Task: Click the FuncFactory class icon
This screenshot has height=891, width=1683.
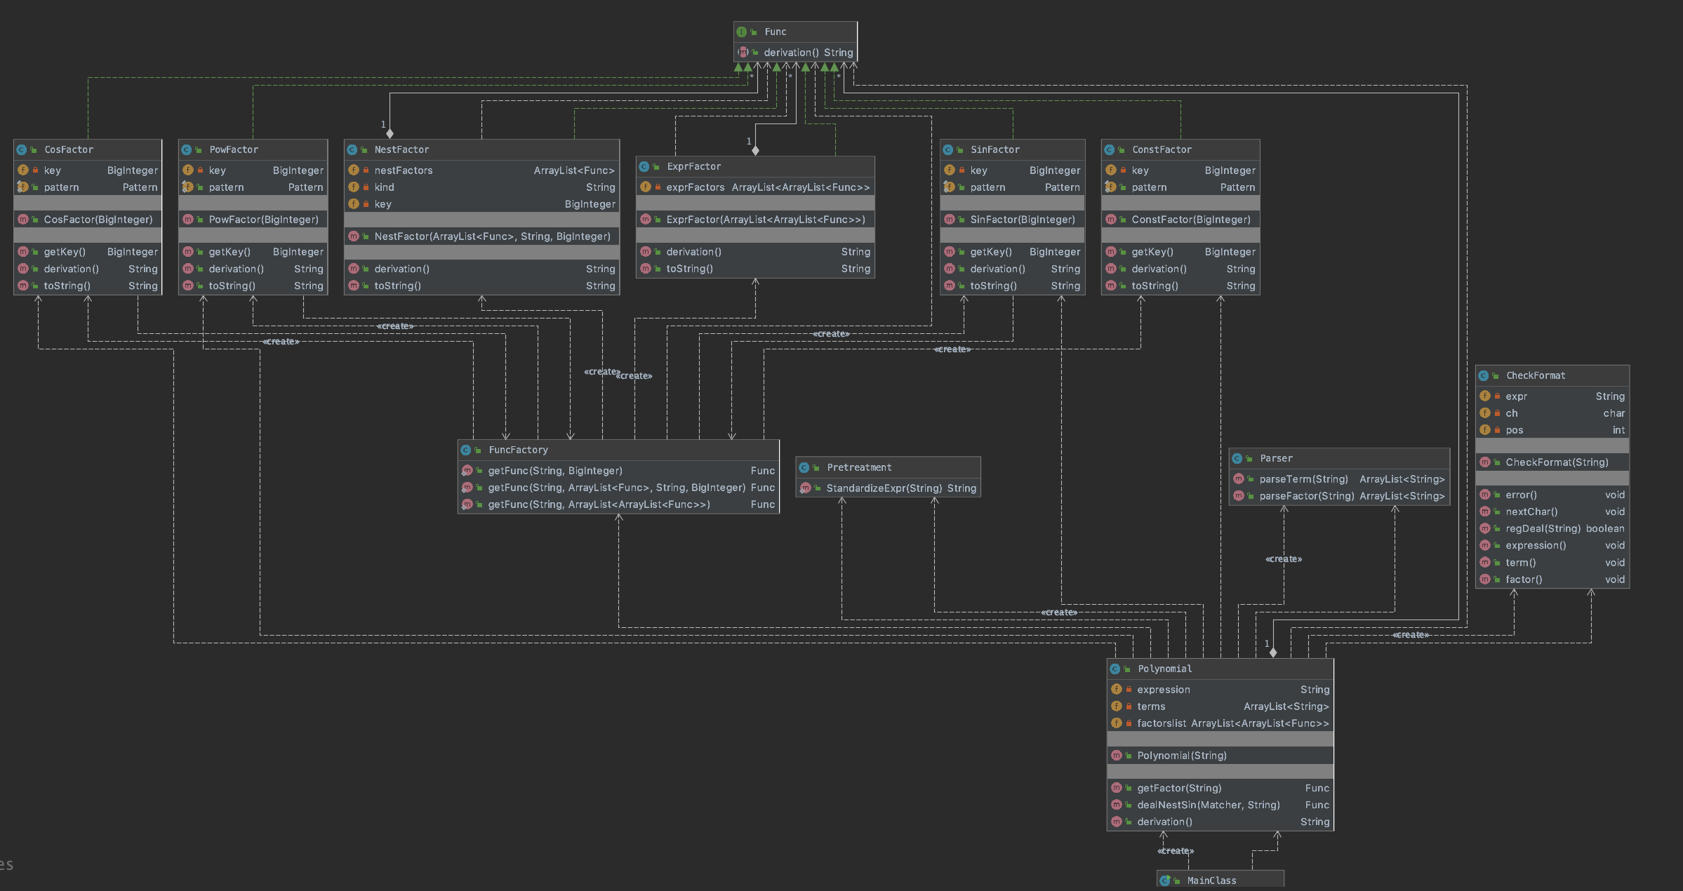Action: (x=466, y=450)
